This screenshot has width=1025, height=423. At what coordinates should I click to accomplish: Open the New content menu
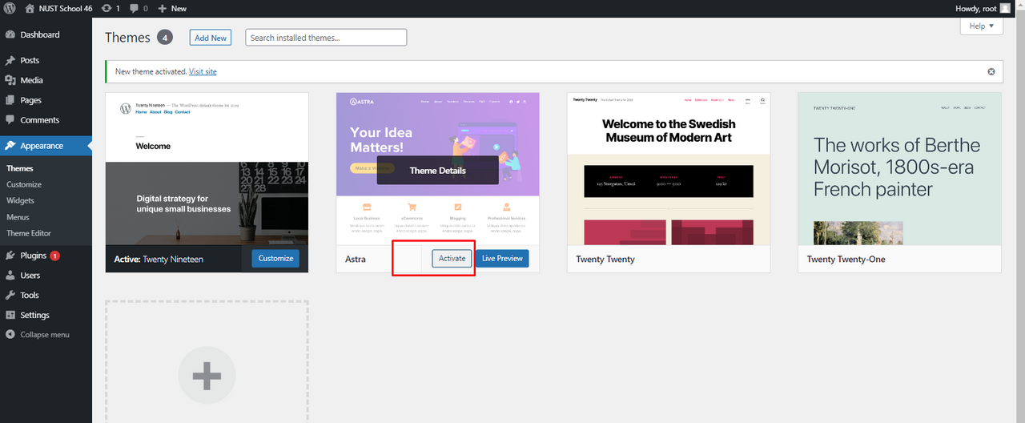click(x=172, y=8)
